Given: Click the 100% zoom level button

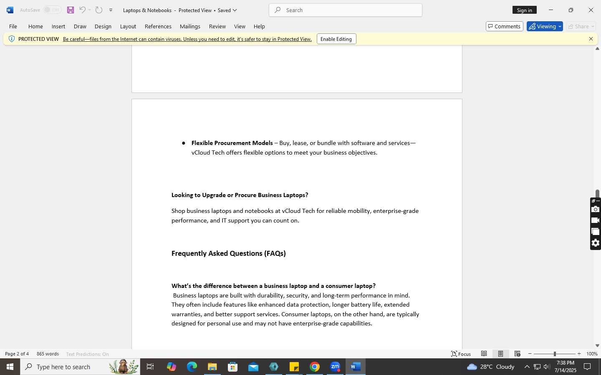Looking at the screenshot, I should (592, 354).
